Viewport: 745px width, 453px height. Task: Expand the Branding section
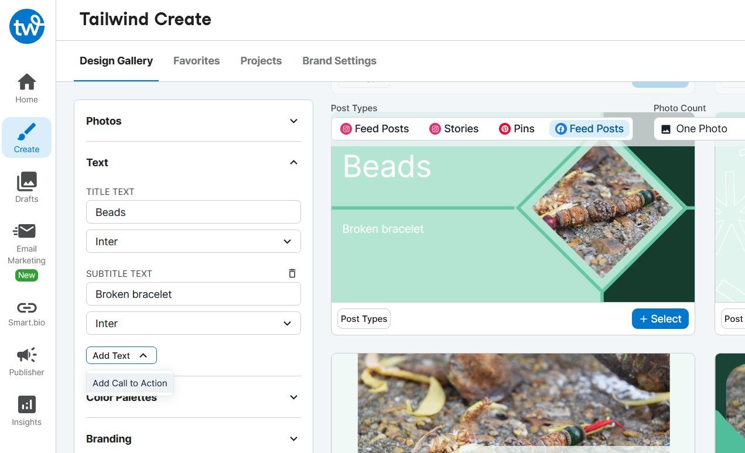193,439
